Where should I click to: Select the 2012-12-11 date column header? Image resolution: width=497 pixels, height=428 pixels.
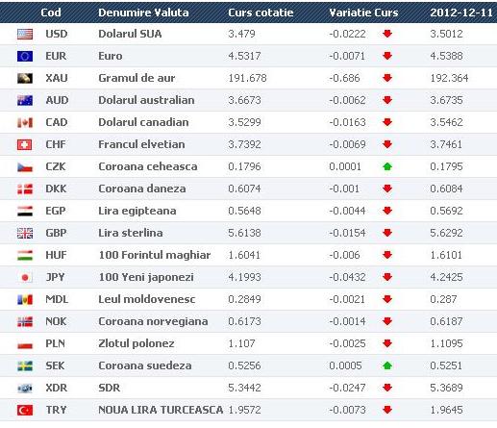pyautogui.click(x=461, y=13)
